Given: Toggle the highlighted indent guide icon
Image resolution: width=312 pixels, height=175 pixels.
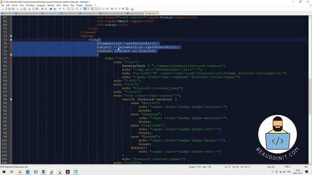Looking at the screenshot, I should [84, 9].
